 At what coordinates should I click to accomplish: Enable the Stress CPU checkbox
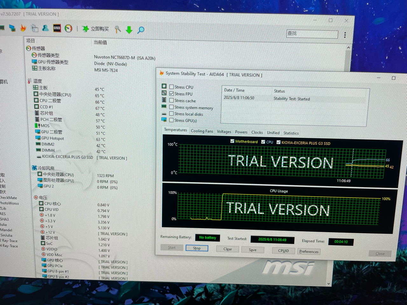(172, 86)
